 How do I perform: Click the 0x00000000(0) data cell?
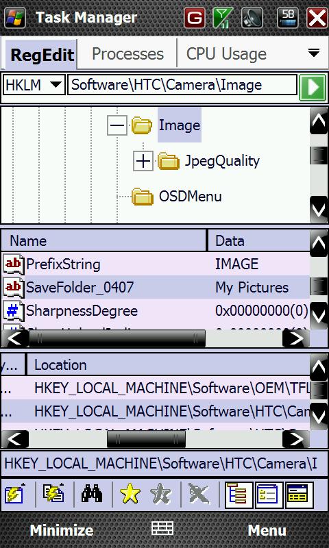261,311
